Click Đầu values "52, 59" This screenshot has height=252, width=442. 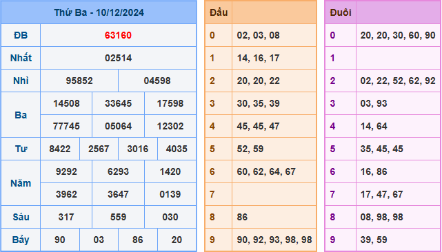[x=250, y=149]
